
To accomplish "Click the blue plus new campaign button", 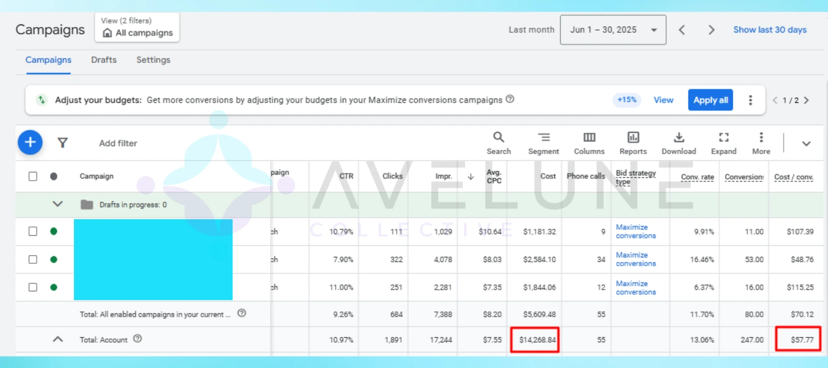I will coord(30,142).
